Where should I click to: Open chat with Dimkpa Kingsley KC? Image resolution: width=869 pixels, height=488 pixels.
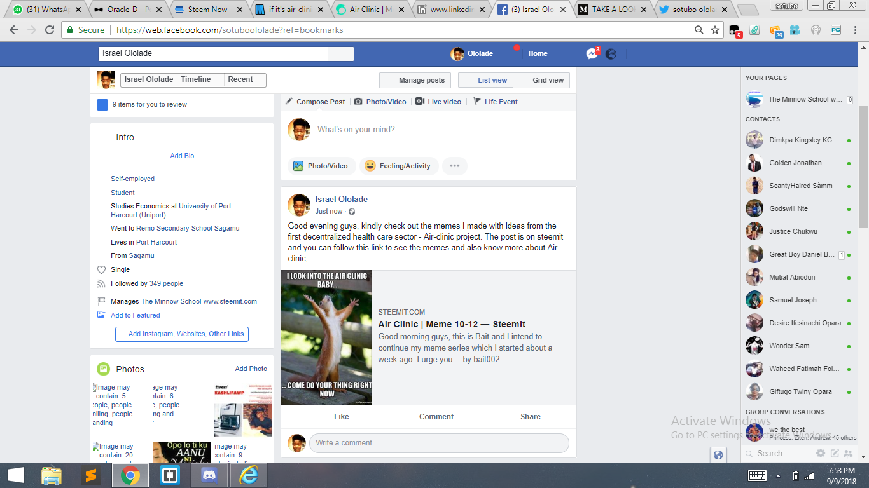point(798,140)
